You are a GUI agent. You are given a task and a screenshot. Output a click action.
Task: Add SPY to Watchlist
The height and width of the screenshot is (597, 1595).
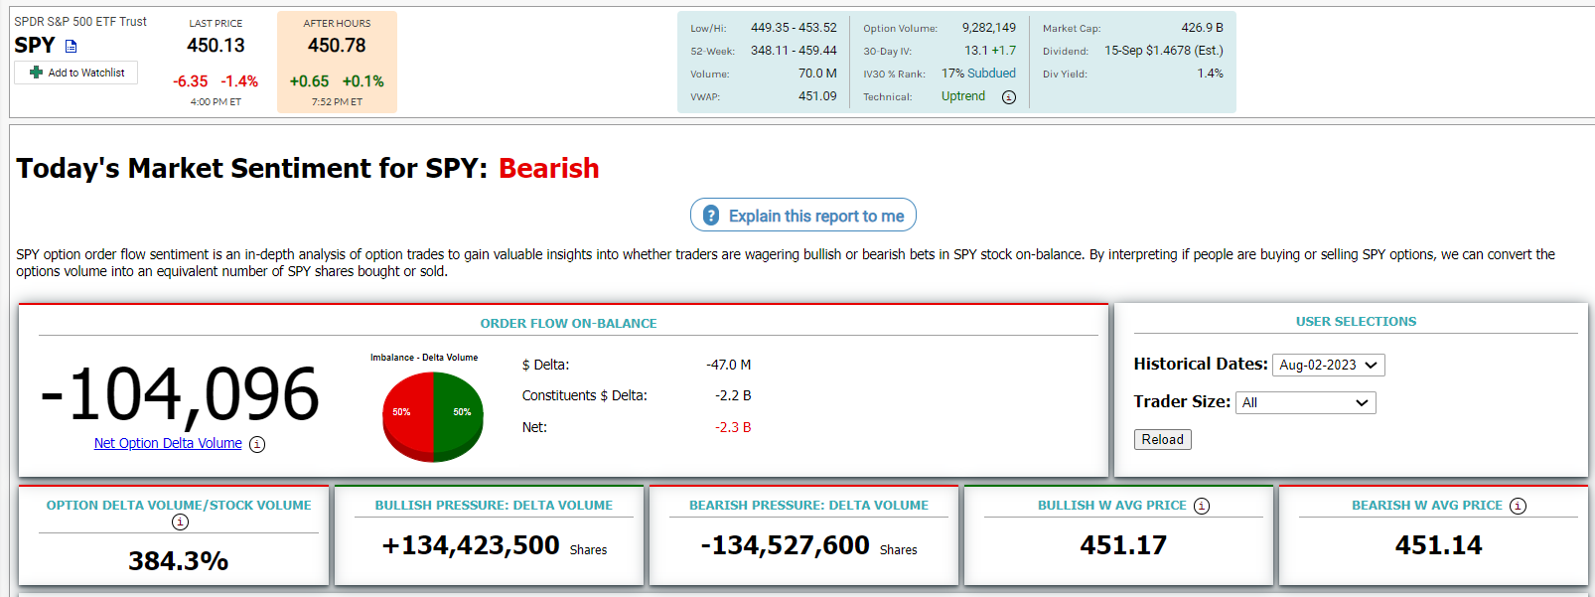pyautogui.click(x=76, y=73)
